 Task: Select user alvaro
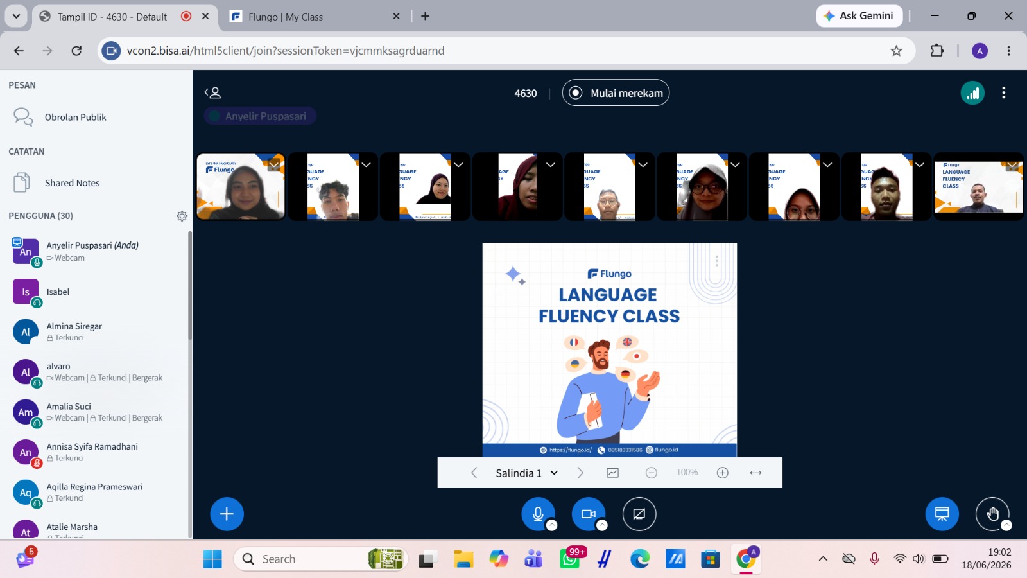coord(96,372)
